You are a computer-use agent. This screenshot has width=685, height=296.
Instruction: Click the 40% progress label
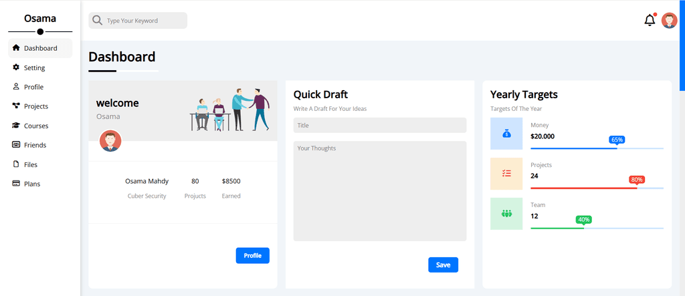tap(583, 220)
